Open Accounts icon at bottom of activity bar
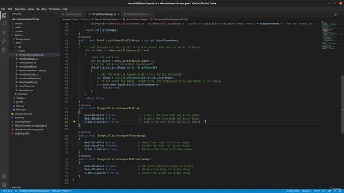Screen dimensions: 344x193 point(4,176)
